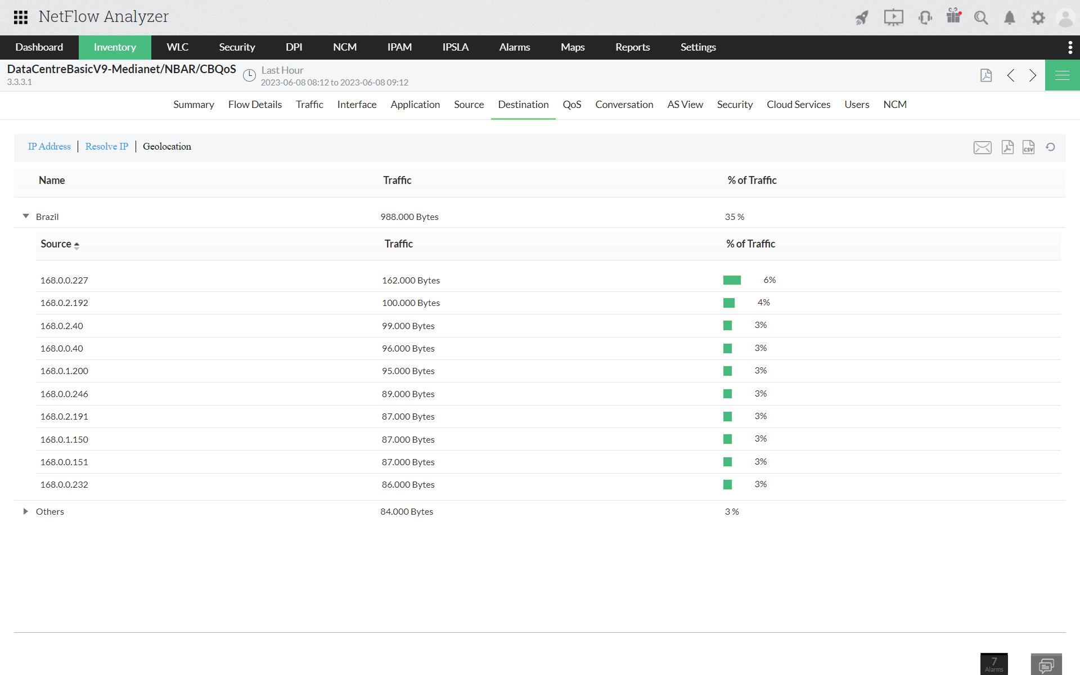Click the headset support icon
This screenshot has height=675, width=1080.
point(925,17)
